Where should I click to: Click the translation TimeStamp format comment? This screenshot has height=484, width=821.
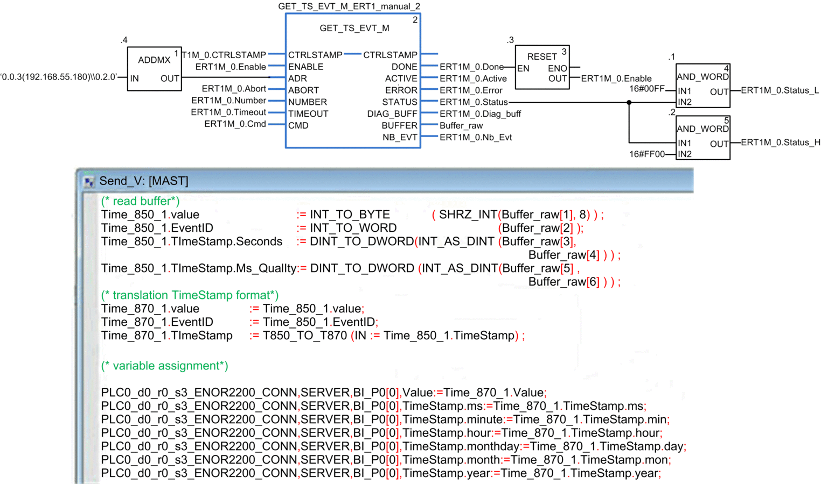pyautogui.click(x=190, y=295)
